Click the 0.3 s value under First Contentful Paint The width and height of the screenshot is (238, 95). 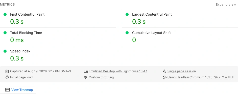pos(17,21)
